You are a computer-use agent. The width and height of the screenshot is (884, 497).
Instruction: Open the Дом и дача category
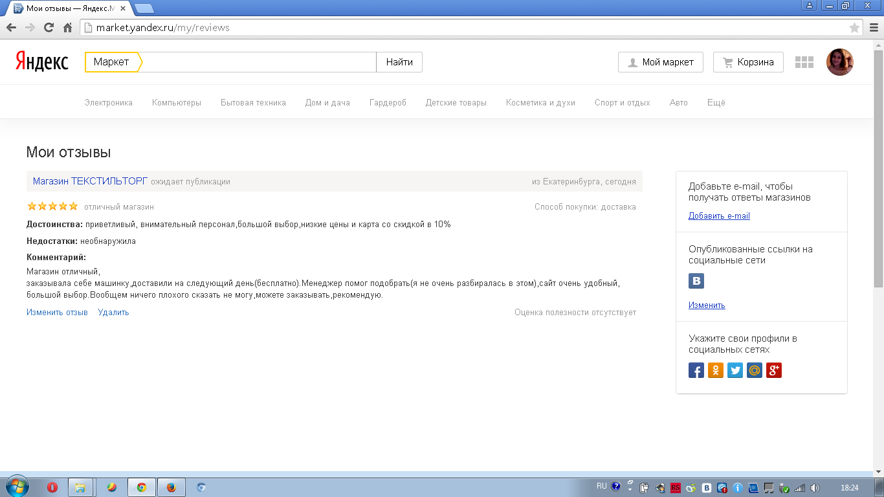327,102
